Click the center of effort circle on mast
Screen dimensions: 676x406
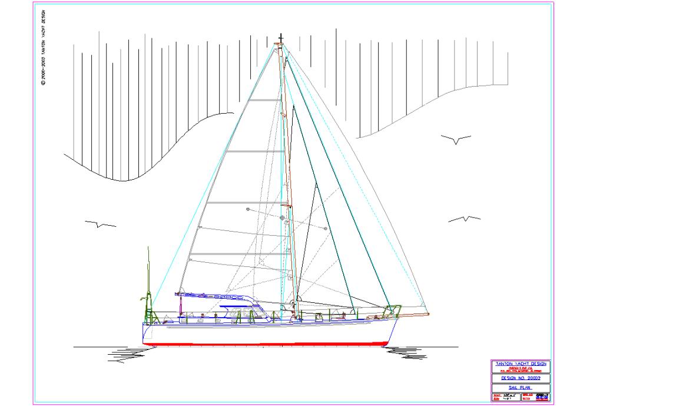pyautogui.click(x=282, y=218)
